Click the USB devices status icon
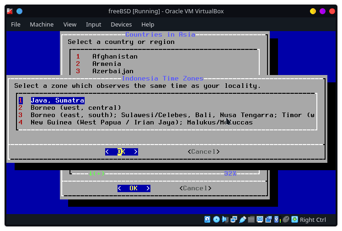Screen dimensions: 342x231 pyautogui.click(x=242, y=220)
